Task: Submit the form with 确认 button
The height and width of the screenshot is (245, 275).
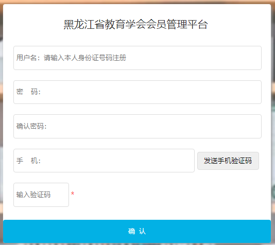Action: [x=137, y=231]
